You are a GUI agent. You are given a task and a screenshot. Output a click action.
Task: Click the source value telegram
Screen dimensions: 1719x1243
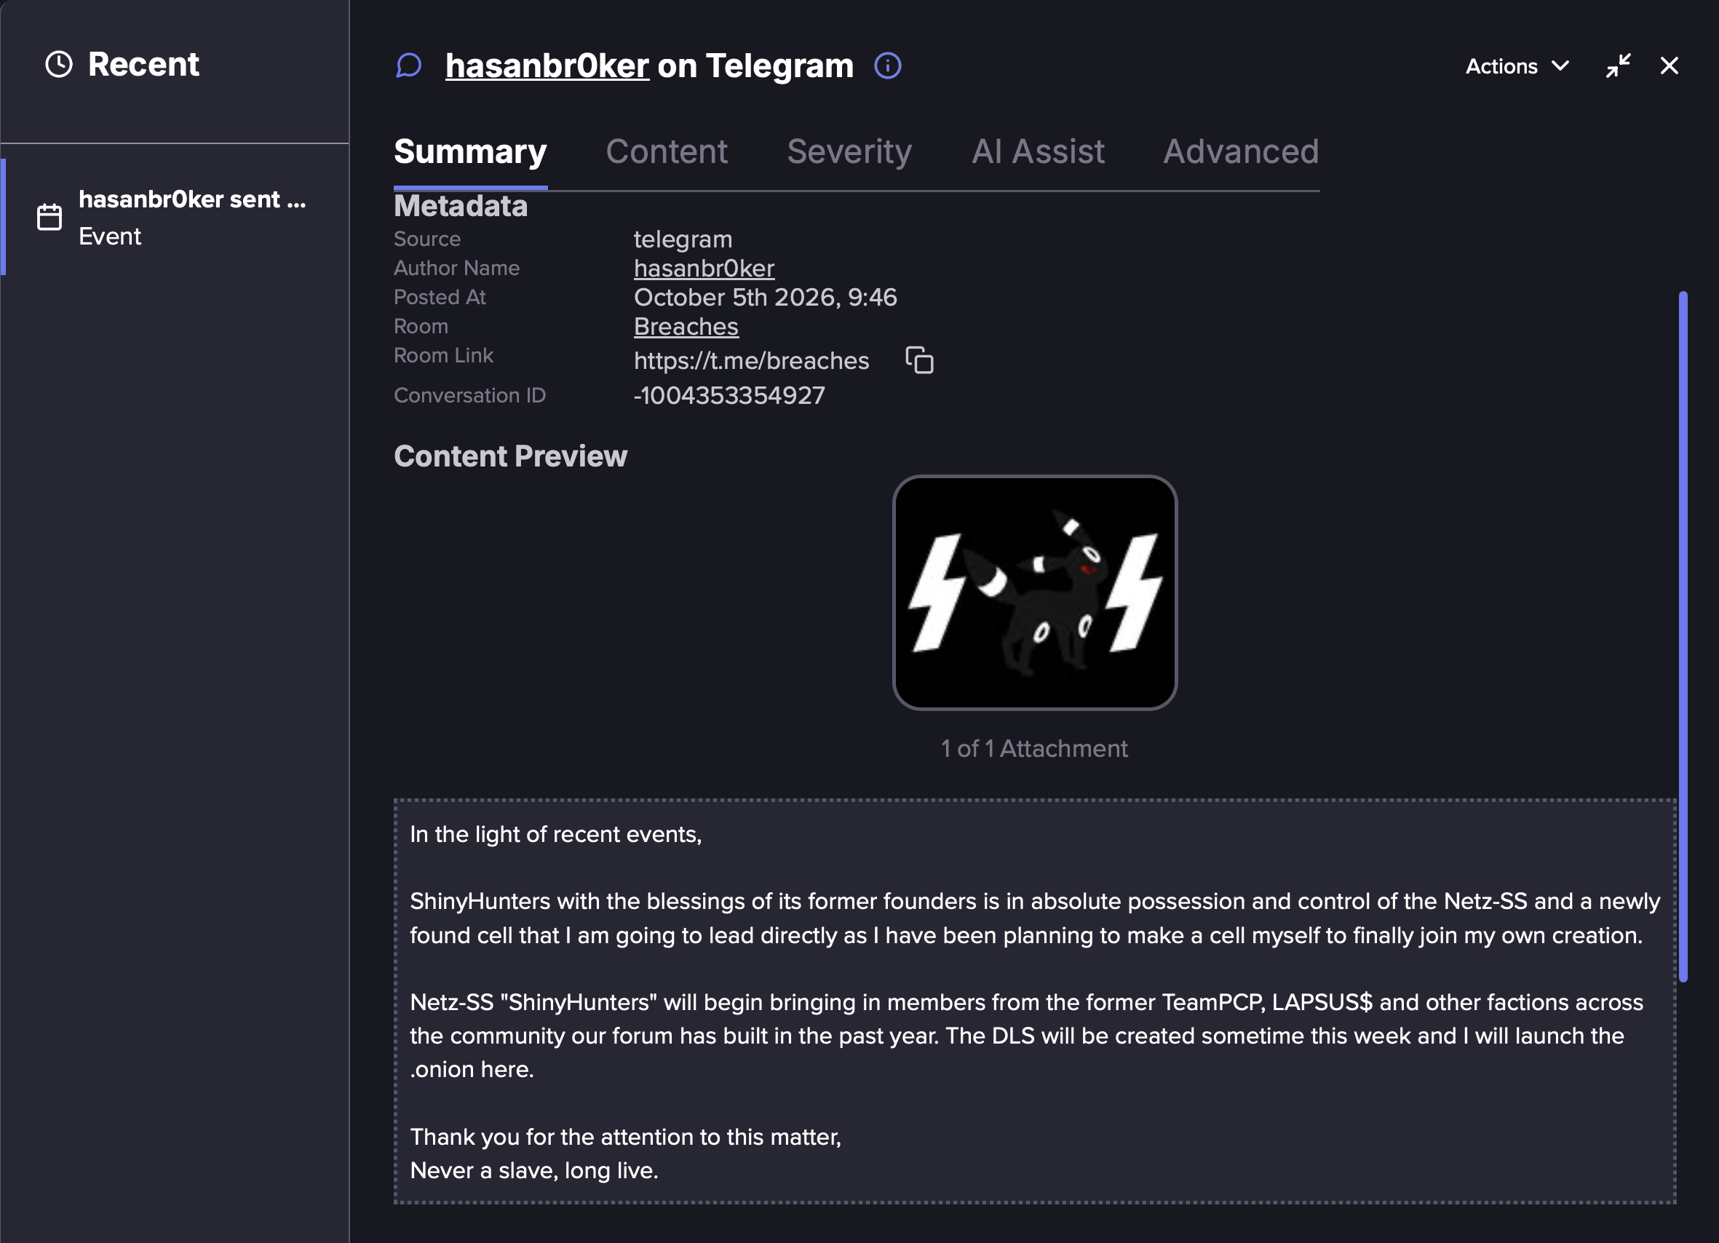point(683,239)
